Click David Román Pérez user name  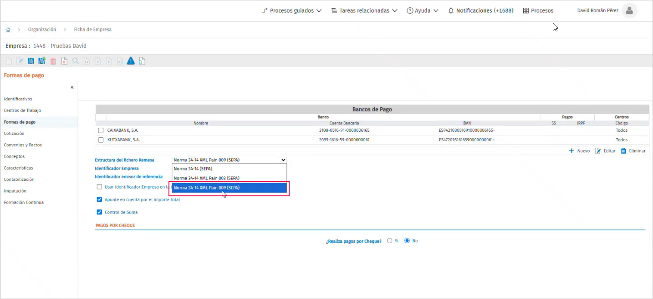click(x=598, y=10)
